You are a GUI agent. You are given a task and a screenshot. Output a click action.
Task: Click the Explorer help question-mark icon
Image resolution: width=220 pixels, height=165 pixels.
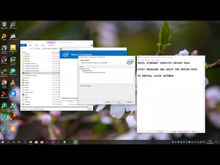point(92,45)
